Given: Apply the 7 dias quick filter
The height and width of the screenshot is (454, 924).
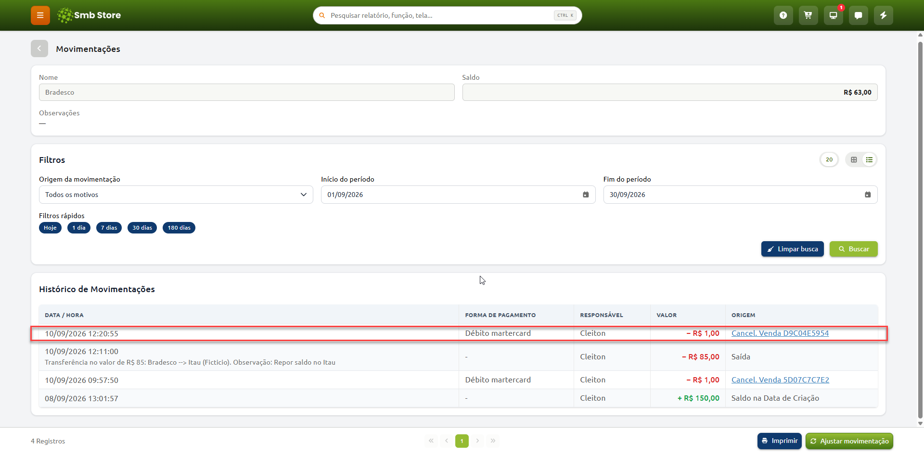Looking at the screenshot, I should tap(109, 228).
